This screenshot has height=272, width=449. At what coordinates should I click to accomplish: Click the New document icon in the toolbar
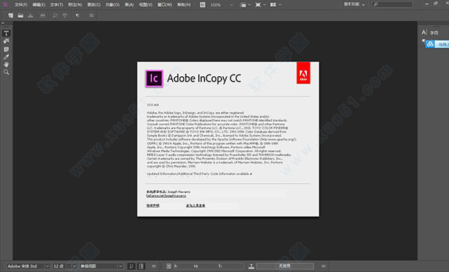point(10,16)
